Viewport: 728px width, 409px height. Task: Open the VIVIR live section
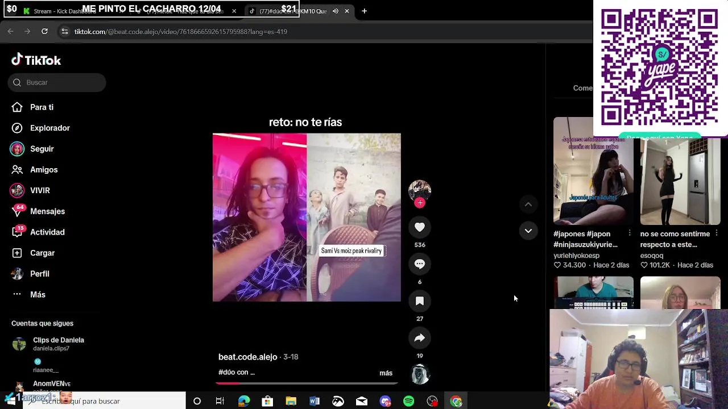tap(30, 190)
